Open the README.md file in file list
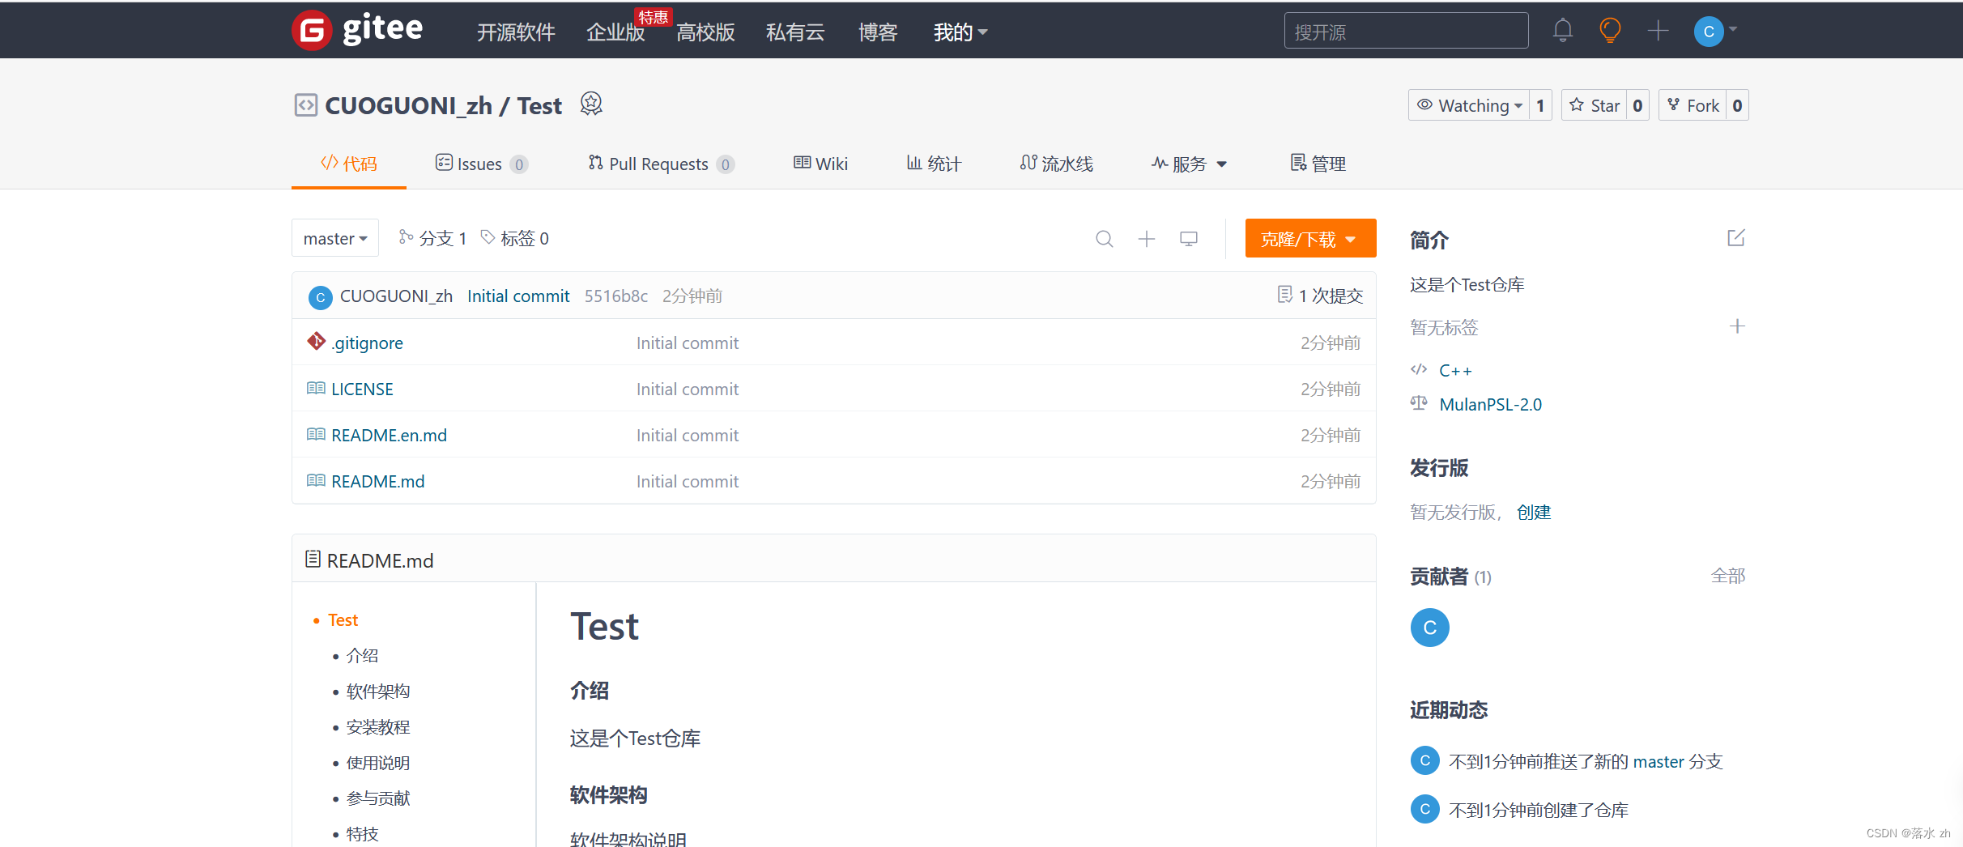This screenshot has width=1963, height=847. coord(377,481)
